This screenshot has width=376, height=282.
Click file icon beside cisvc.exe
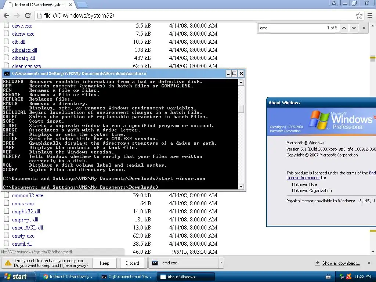pos(7,25)
